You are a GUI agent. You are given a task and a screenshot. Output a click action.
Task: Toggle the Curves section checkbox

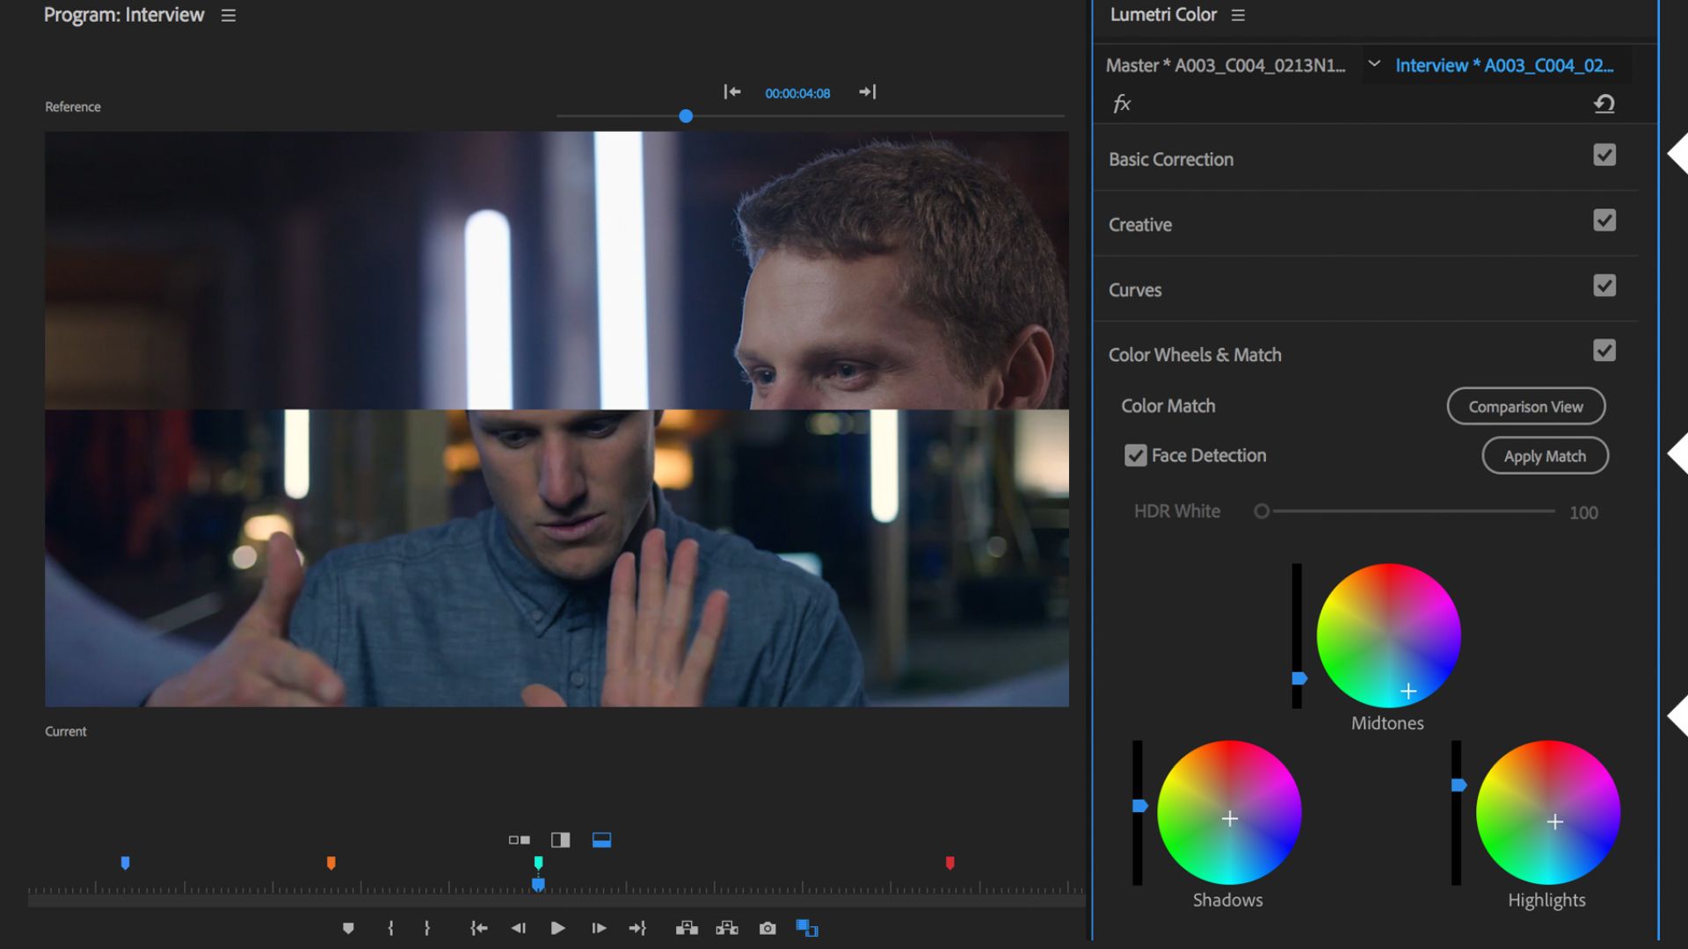[x=1604, y=286]
